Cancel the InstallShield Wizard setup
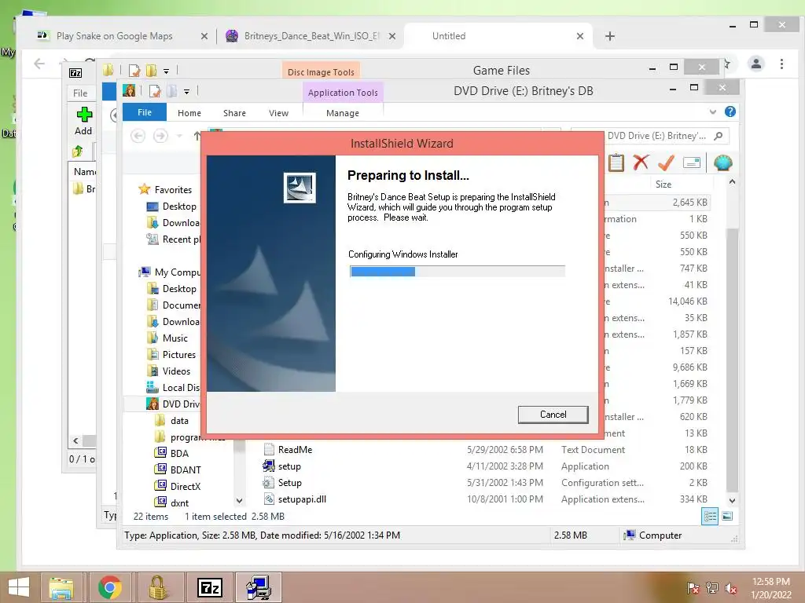The width and height of the screenshot is (805, 603). pyautogui.click(x=553, y=415)
